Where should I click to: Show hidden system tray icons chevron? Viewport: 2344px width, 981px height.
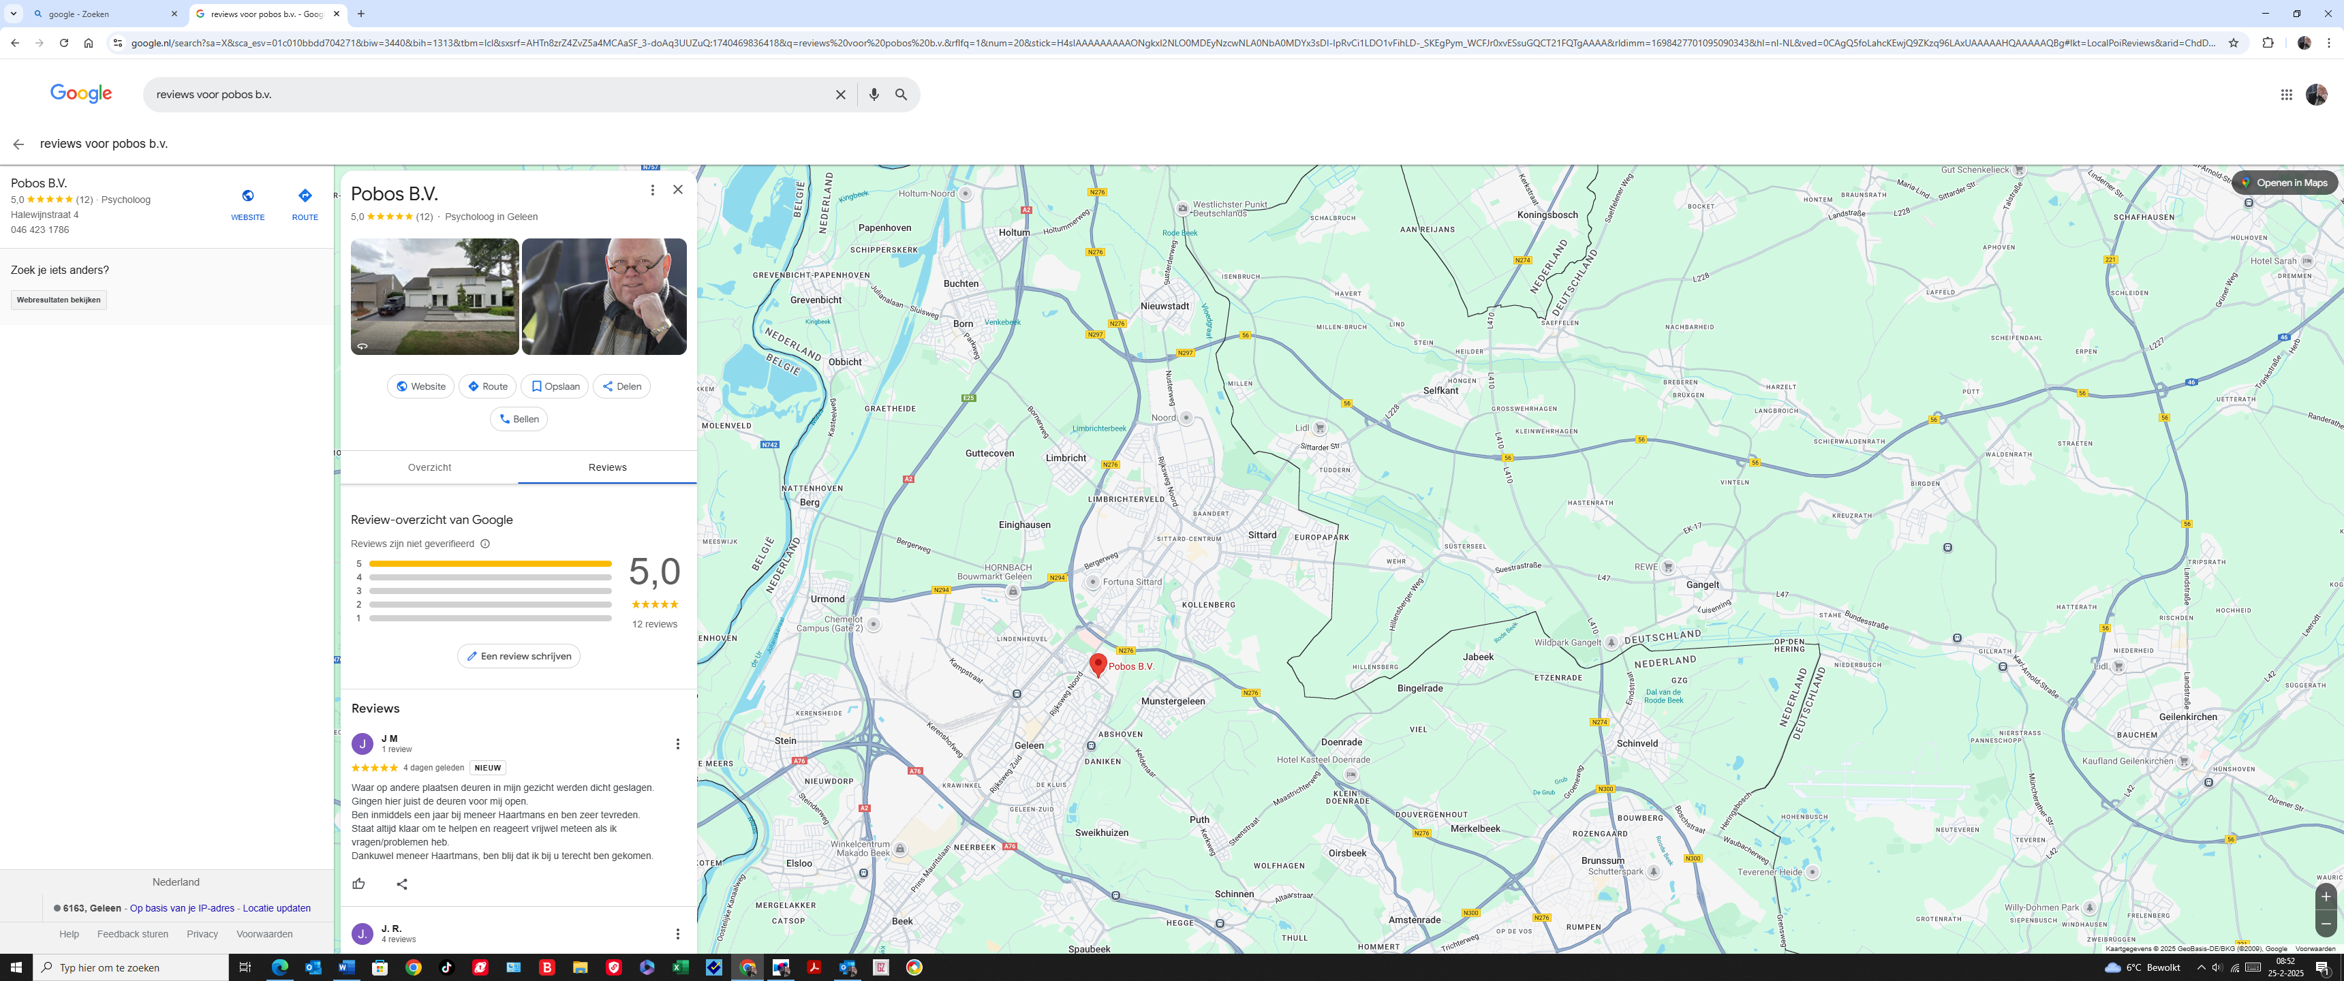(x=2200, y=967)
